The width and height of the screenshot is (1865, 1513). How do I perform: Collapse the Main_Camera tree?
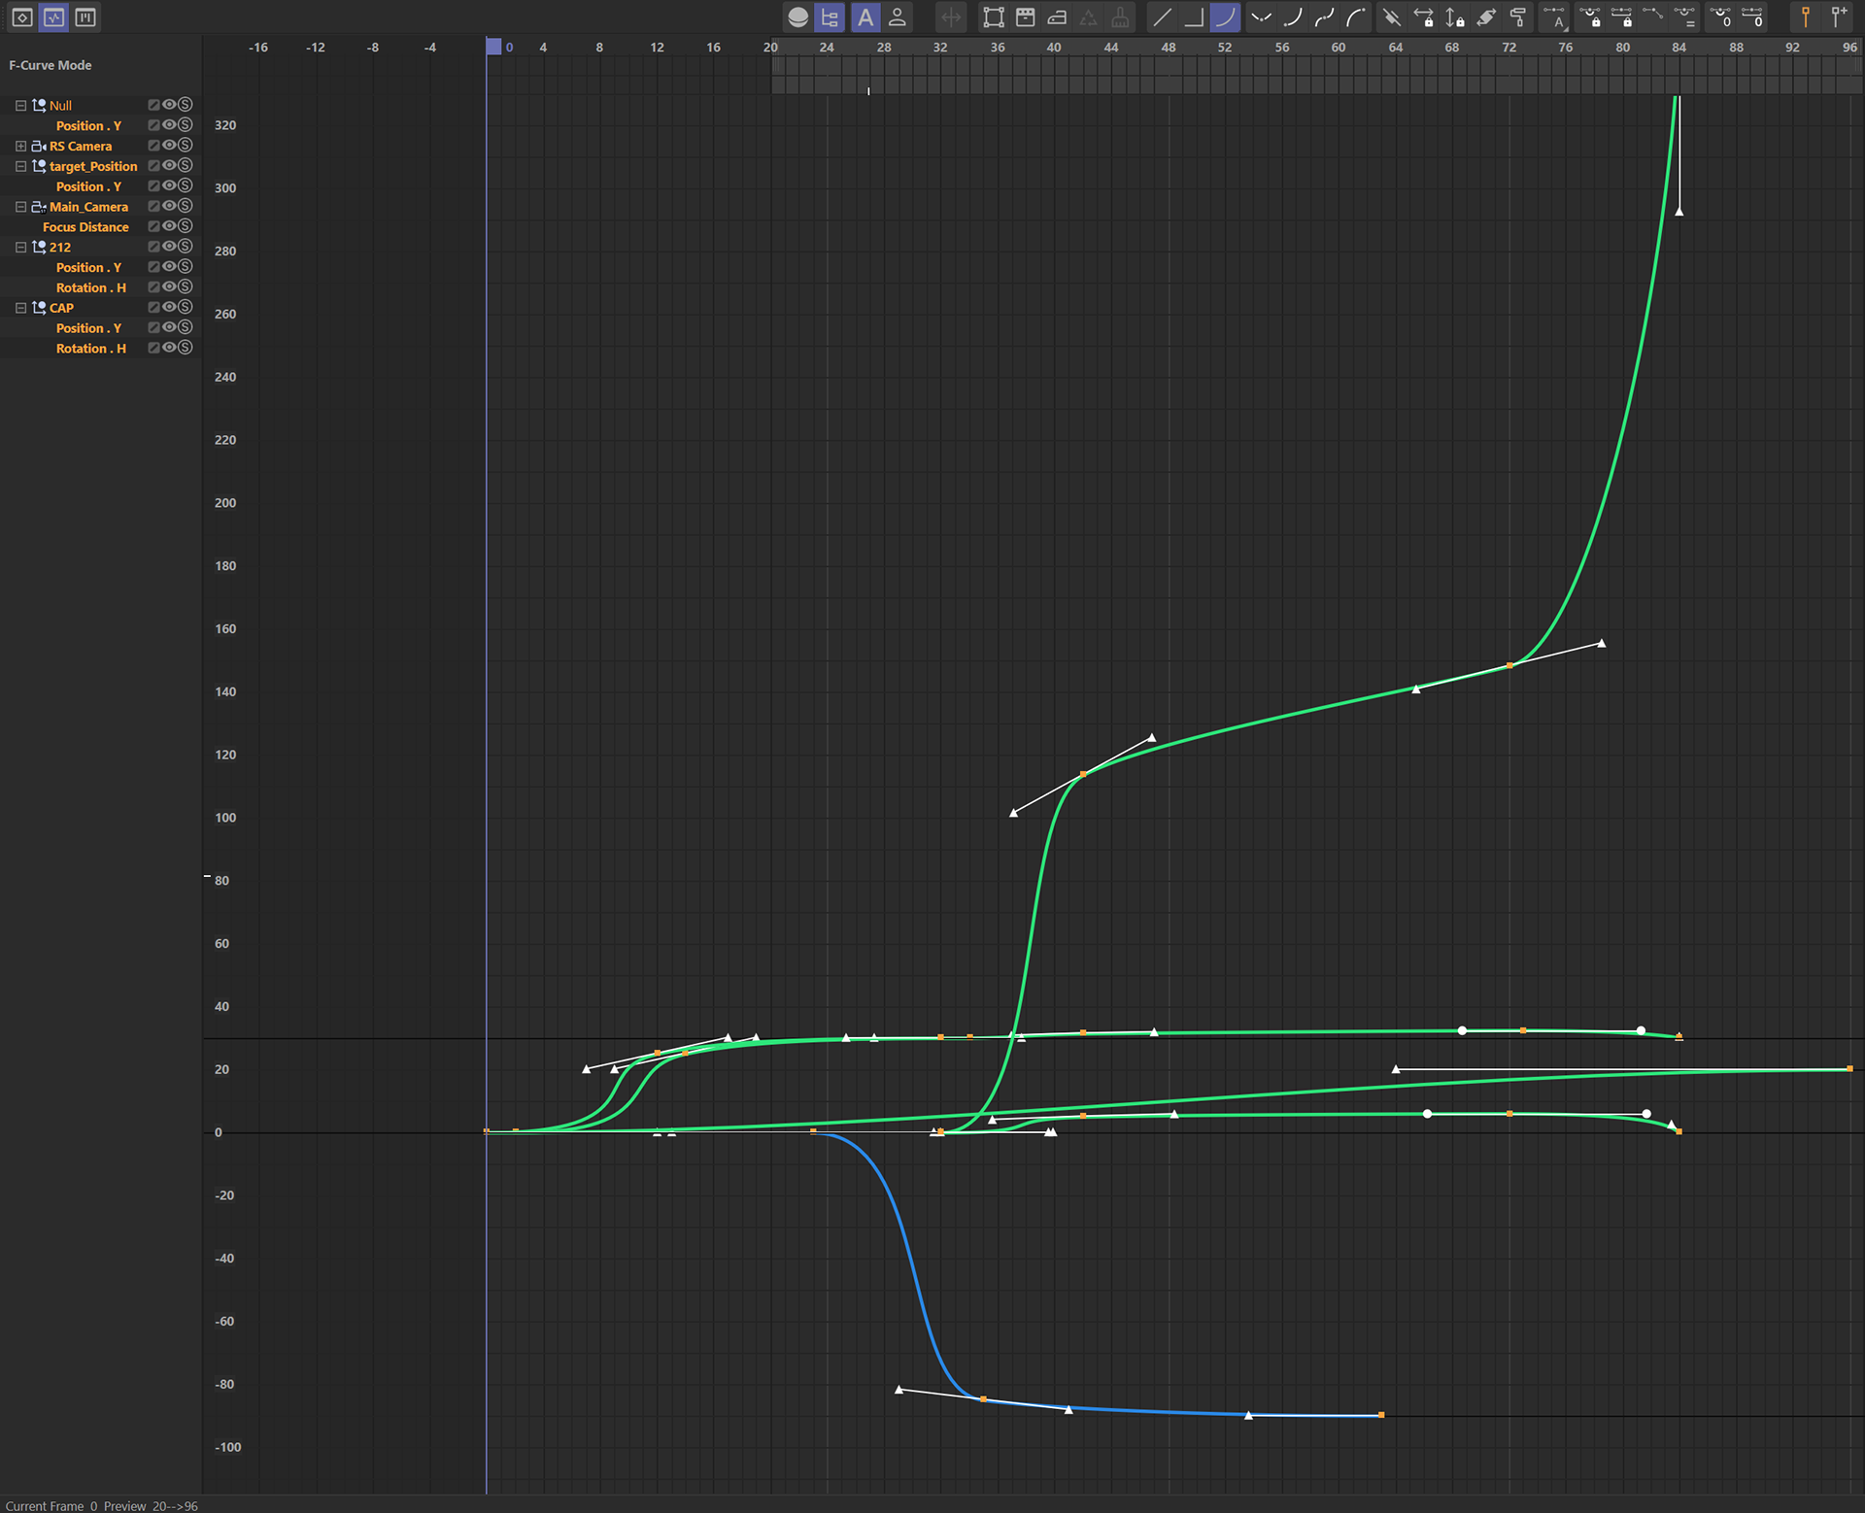(x=20, y=207)
